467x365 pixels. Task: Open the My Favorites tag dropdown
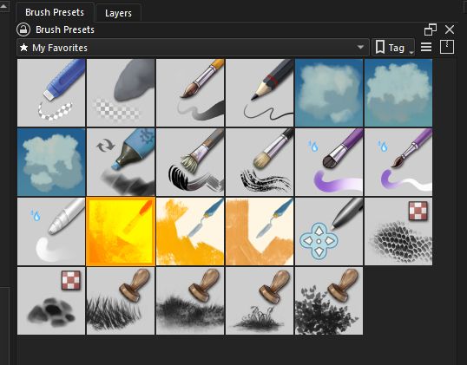coord(193,48)
